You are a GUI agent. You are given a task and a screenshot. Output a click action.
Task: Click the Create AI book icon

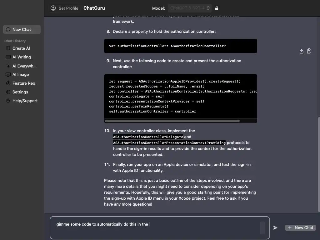pos(8,48)
